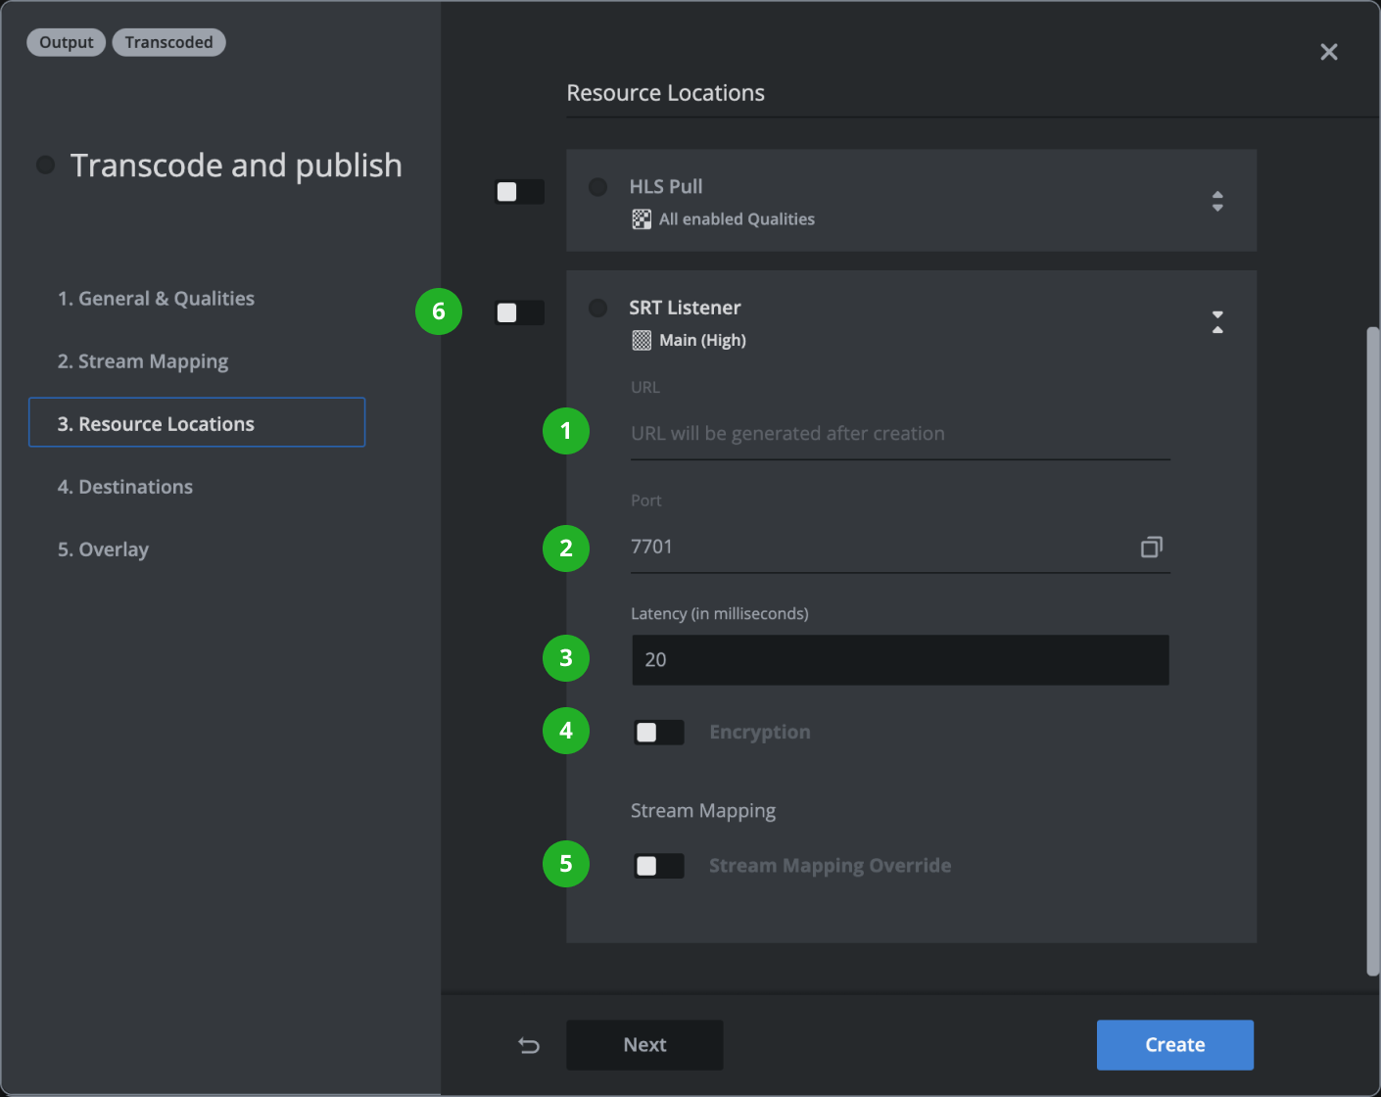Click the Latency milliseconds input field
The image size is (1381, 1097).
click(x=899, y=660)
